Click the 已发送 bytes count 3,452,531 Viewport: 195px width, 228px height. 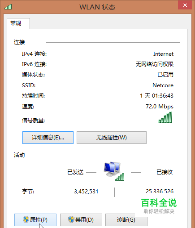[x=86, y=192]
